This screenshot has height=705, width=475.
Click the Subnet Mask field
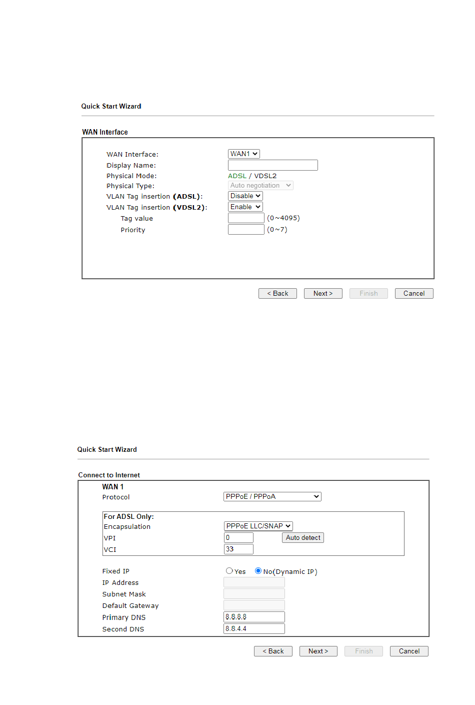click(x=254, y=593)
